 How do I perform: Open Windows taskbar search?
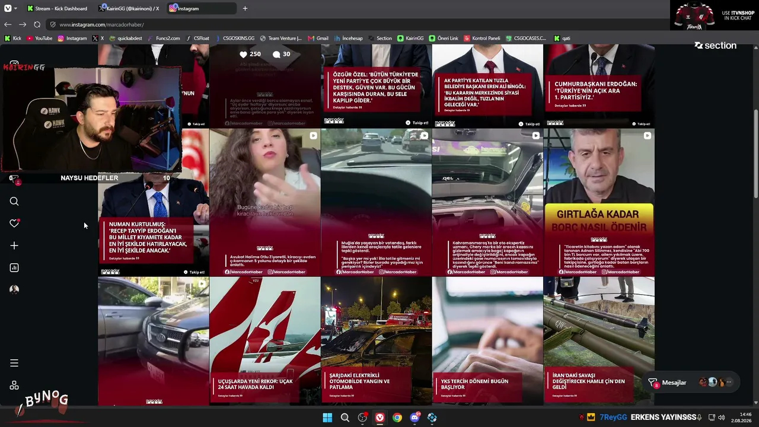tap(345, 418)
